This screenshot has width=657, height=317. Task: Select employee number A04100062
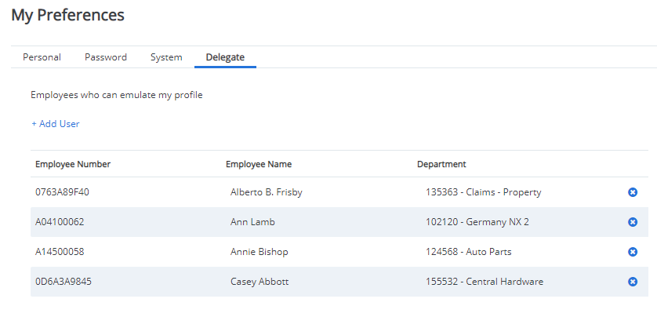(60, 222)
